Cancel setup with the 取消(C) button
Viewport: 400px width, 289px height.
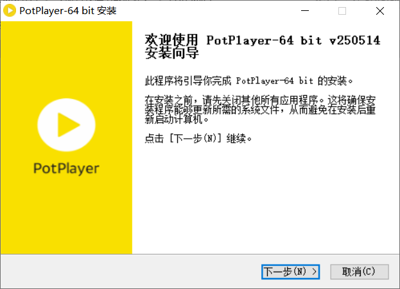click(360, 272)
